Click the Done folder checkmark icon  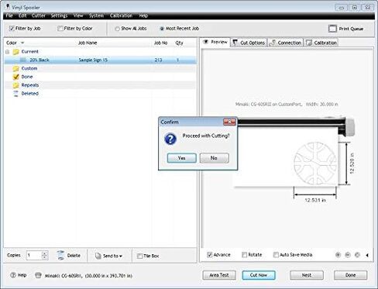16,77
